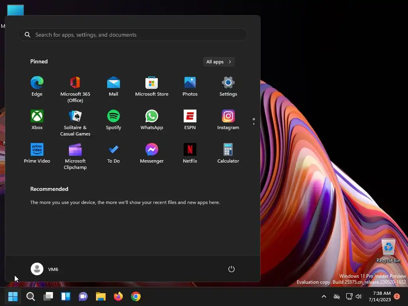Launch the To Do app

click(114, 153)
